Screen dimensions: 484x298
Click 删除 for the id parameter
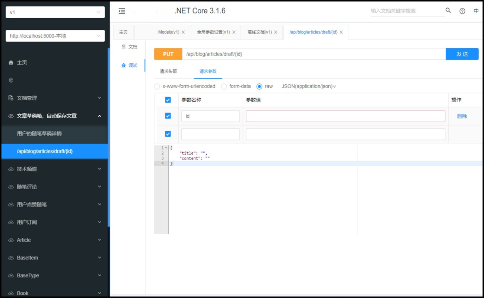[x=462, y=116]
